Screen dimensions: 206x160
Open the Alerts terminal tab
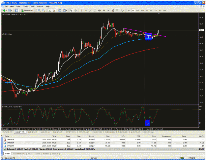[38, 154]
